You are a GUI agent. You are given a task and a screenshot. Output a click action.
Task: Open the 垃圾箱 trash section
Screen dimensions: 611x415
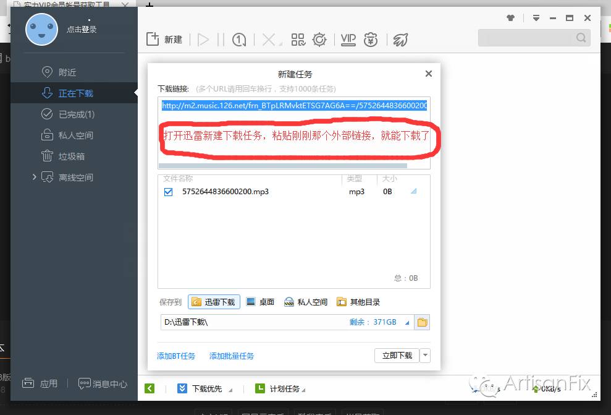click(x=63, y=156)
